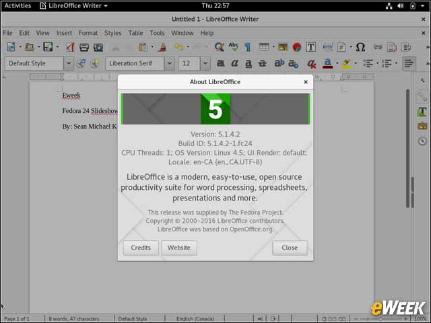Toggle numbered list icon
Viewport: 431px width, 323px height.
[387, 63]
